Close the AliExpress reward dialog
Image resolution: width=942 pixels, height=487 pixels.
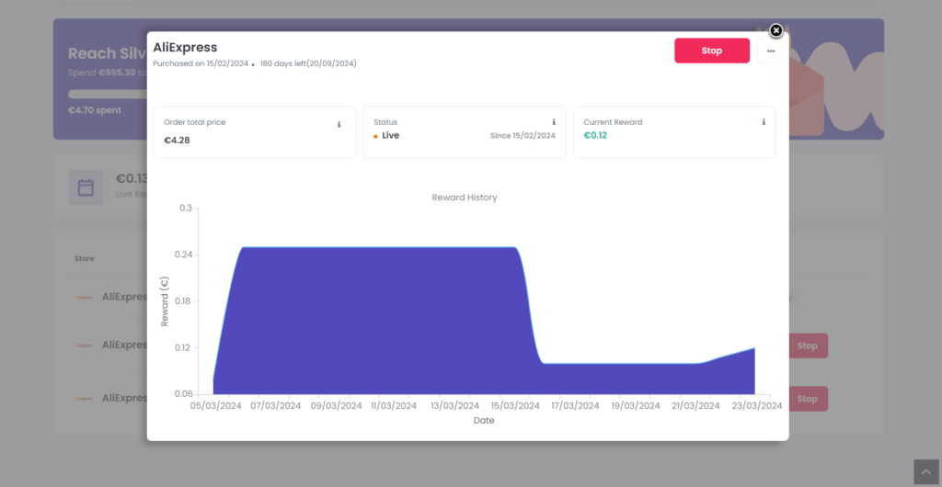tap(776, 30)
